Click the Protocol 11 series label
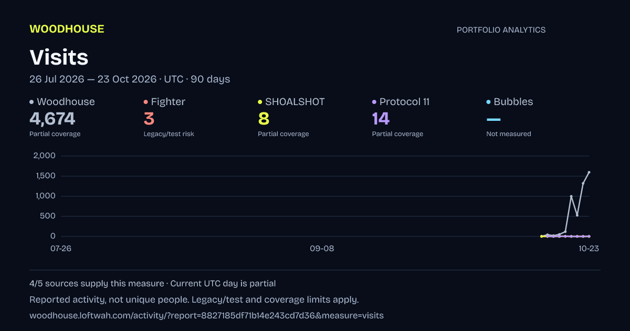The height and width of the screenshot is (331, 630). coord(404,102)
